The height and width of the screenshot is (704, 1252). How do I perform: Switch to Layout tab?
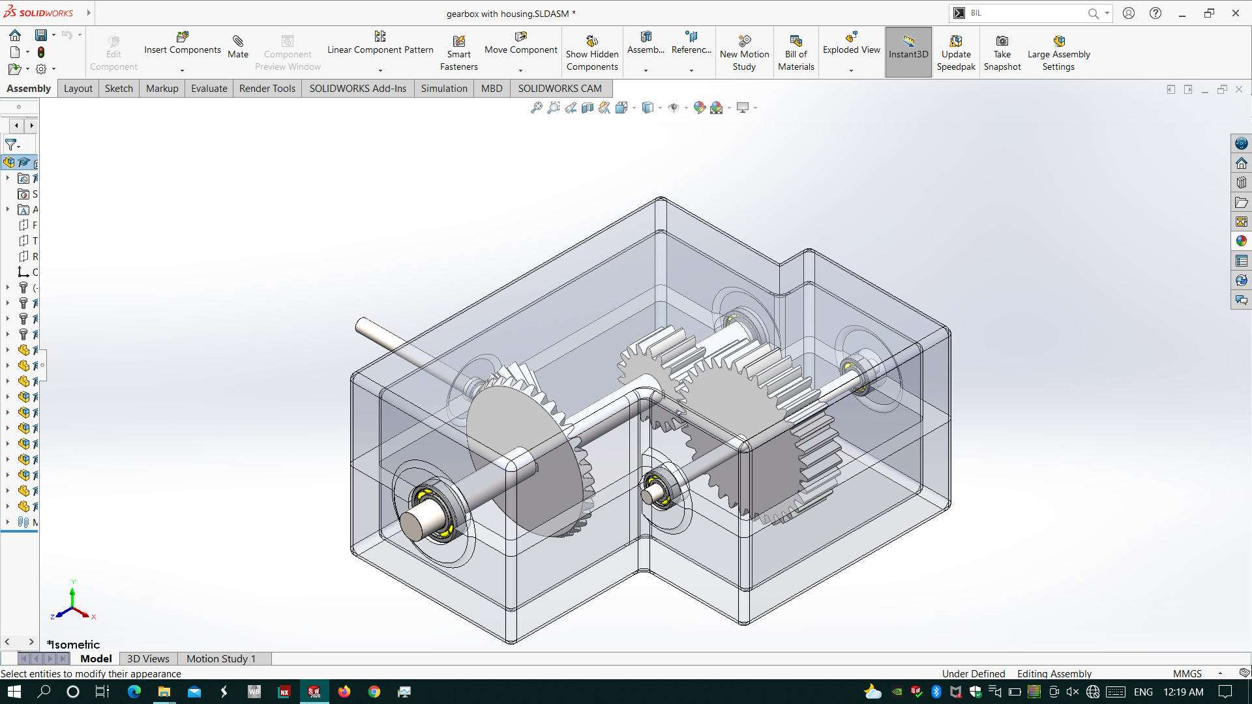pyautogui.click(x=78, y=89)
